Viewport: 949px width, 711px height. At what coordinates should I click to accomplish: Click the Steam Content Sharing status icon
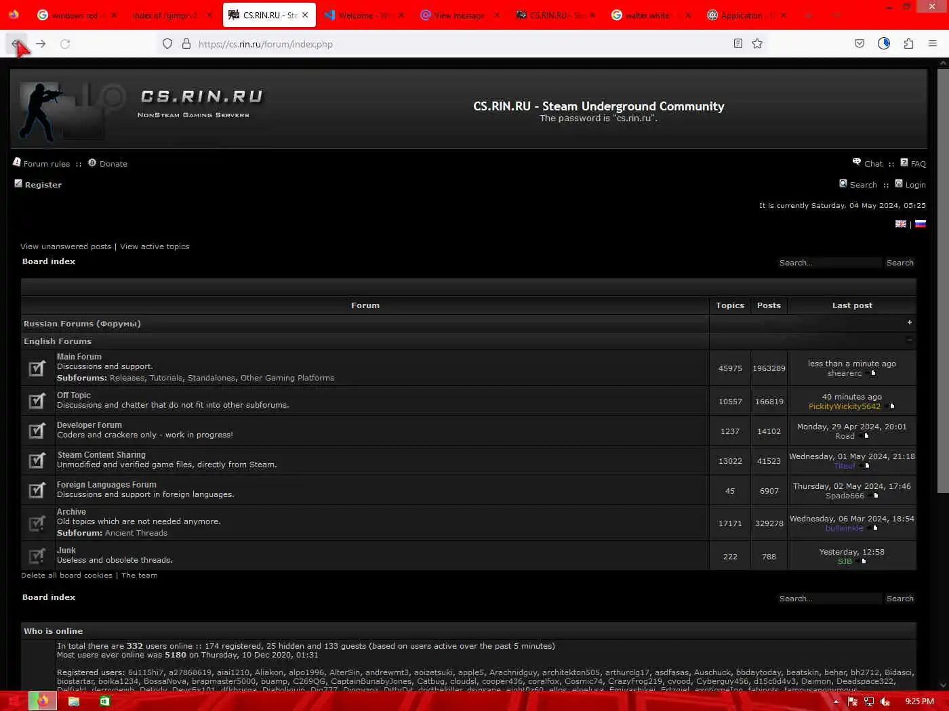click(37, 460)
